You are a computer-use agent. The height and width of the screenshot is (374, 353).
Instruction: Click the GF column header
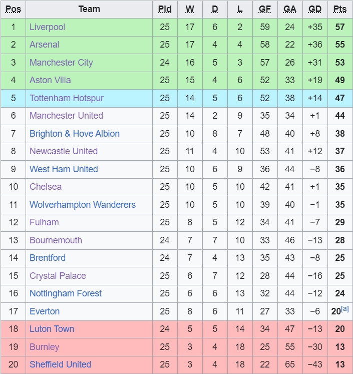click(265, 9)
